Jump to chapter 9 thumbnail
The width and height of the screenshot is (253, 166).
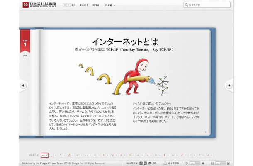pos(114,155)
